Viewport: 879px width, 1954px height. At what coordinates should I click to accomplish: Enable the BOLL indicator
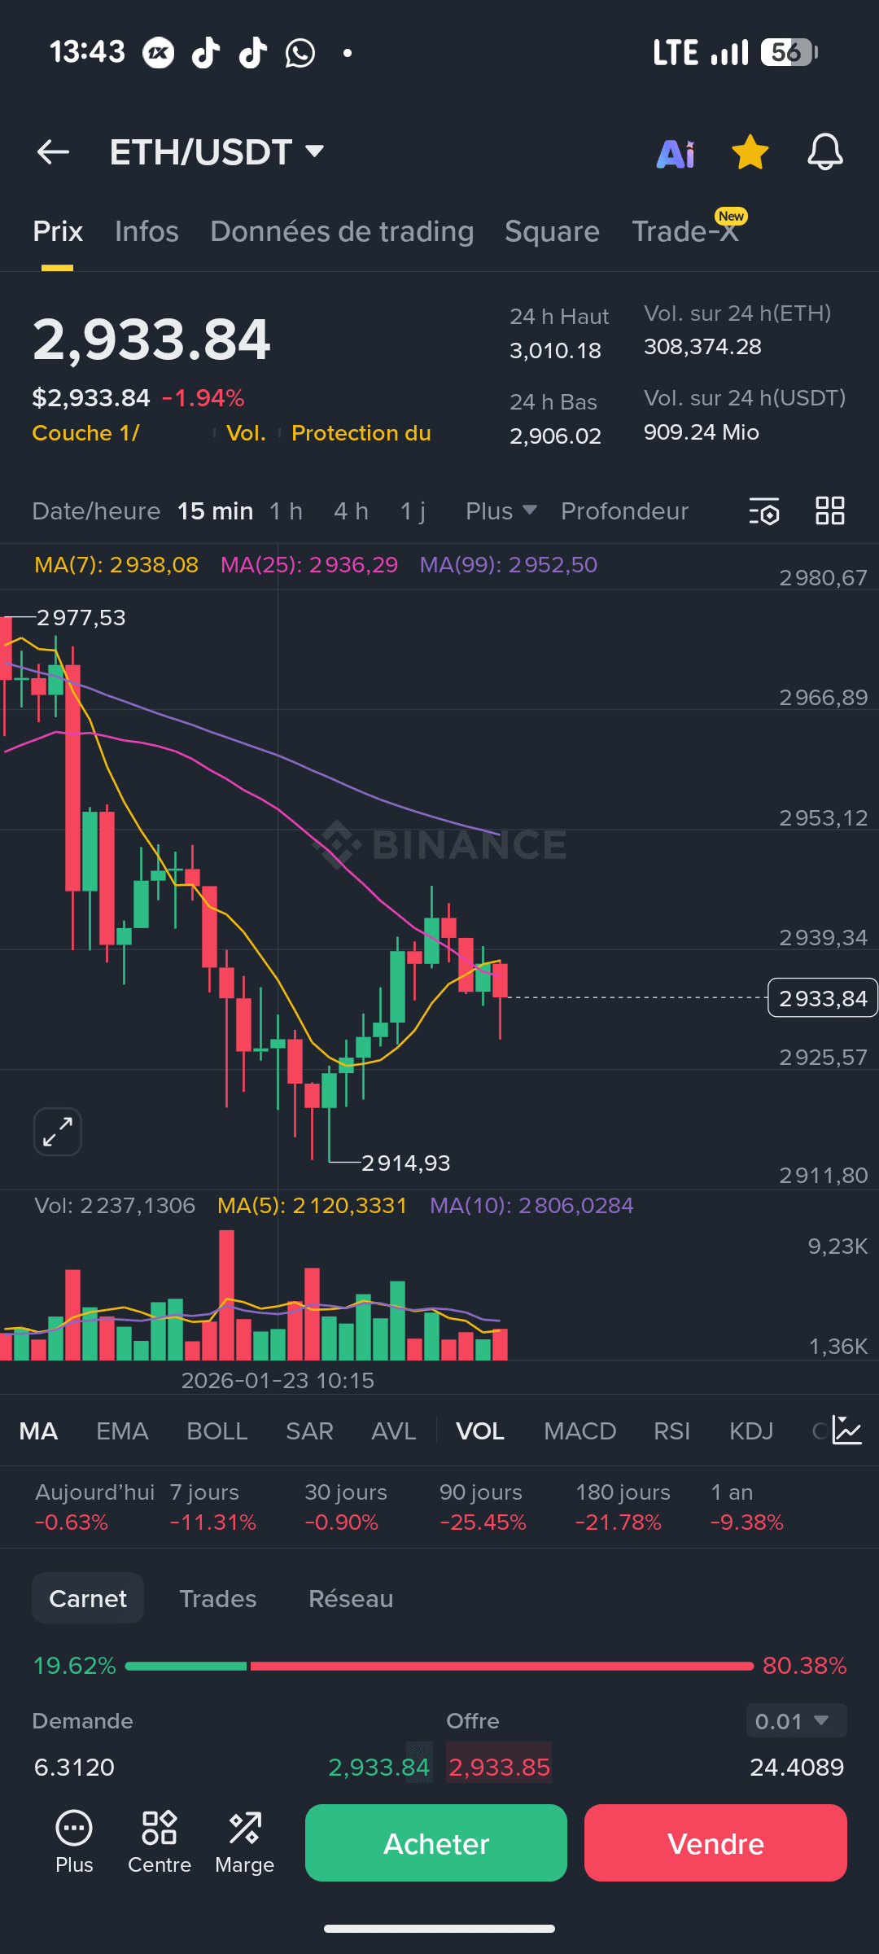tap(216, 1431)
